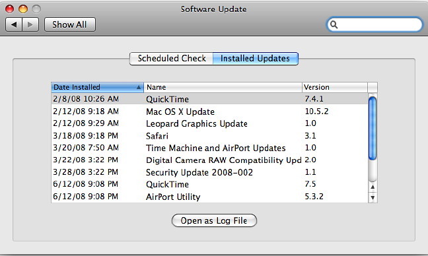Screen dimensions: 428x256
Task: Close the Software Update window
Action: coord(9,9)
